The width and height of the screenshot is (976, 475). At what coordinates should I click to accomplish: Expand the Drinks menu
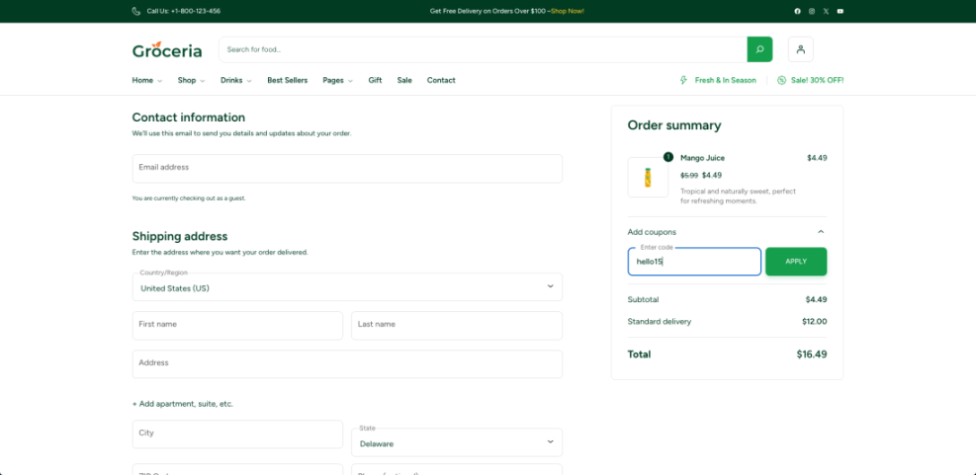click(236, 80)
